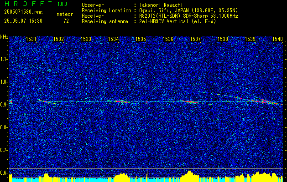Click time marker 1531
287x182 pixels.
[x=31, y=39]
